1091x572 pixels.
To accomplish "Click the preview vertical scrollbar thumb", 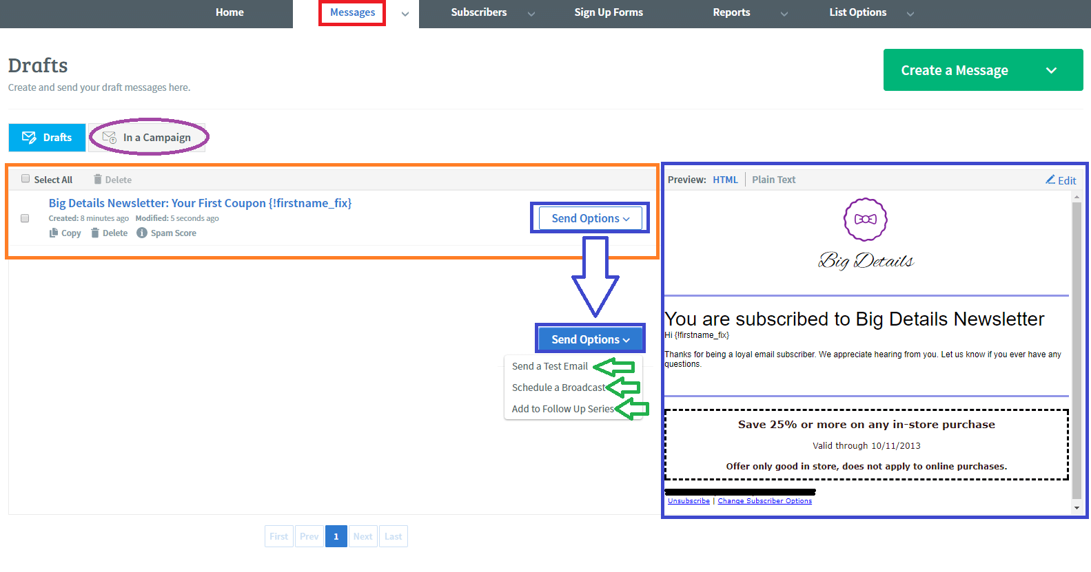I will point(1077,350).
